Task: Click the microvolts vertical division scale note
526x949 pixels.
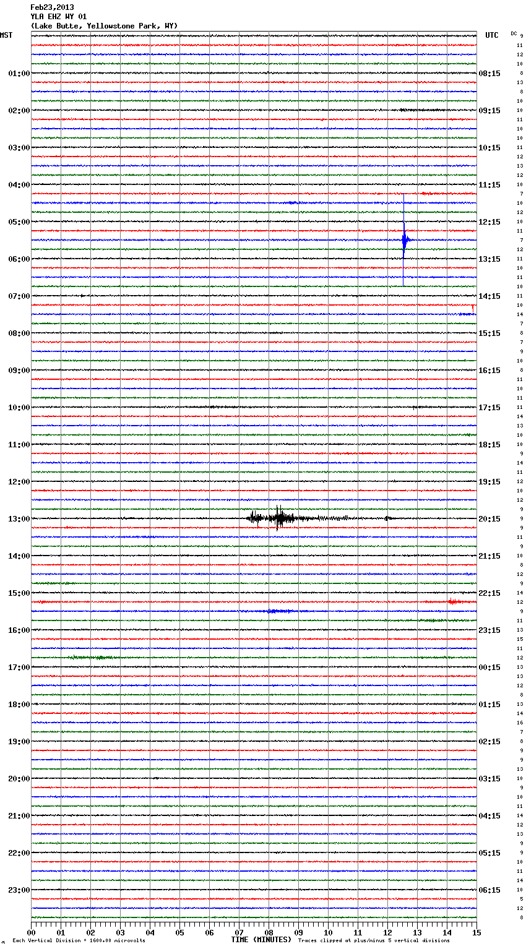Action: pos(79,941)
